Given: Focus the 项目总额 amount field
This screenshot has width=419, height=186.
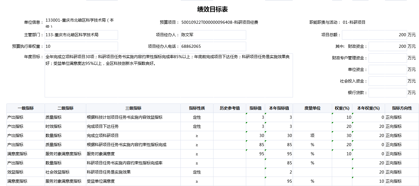Looking at the screenshot, I should 374,35.
